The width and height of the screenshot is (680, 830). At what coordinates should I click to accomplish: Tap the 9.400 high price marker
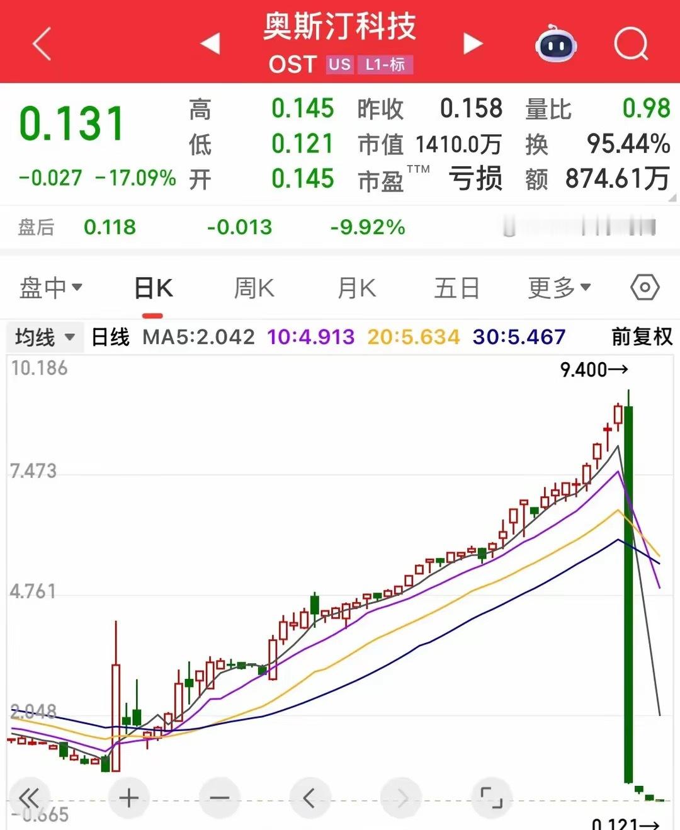594,370
